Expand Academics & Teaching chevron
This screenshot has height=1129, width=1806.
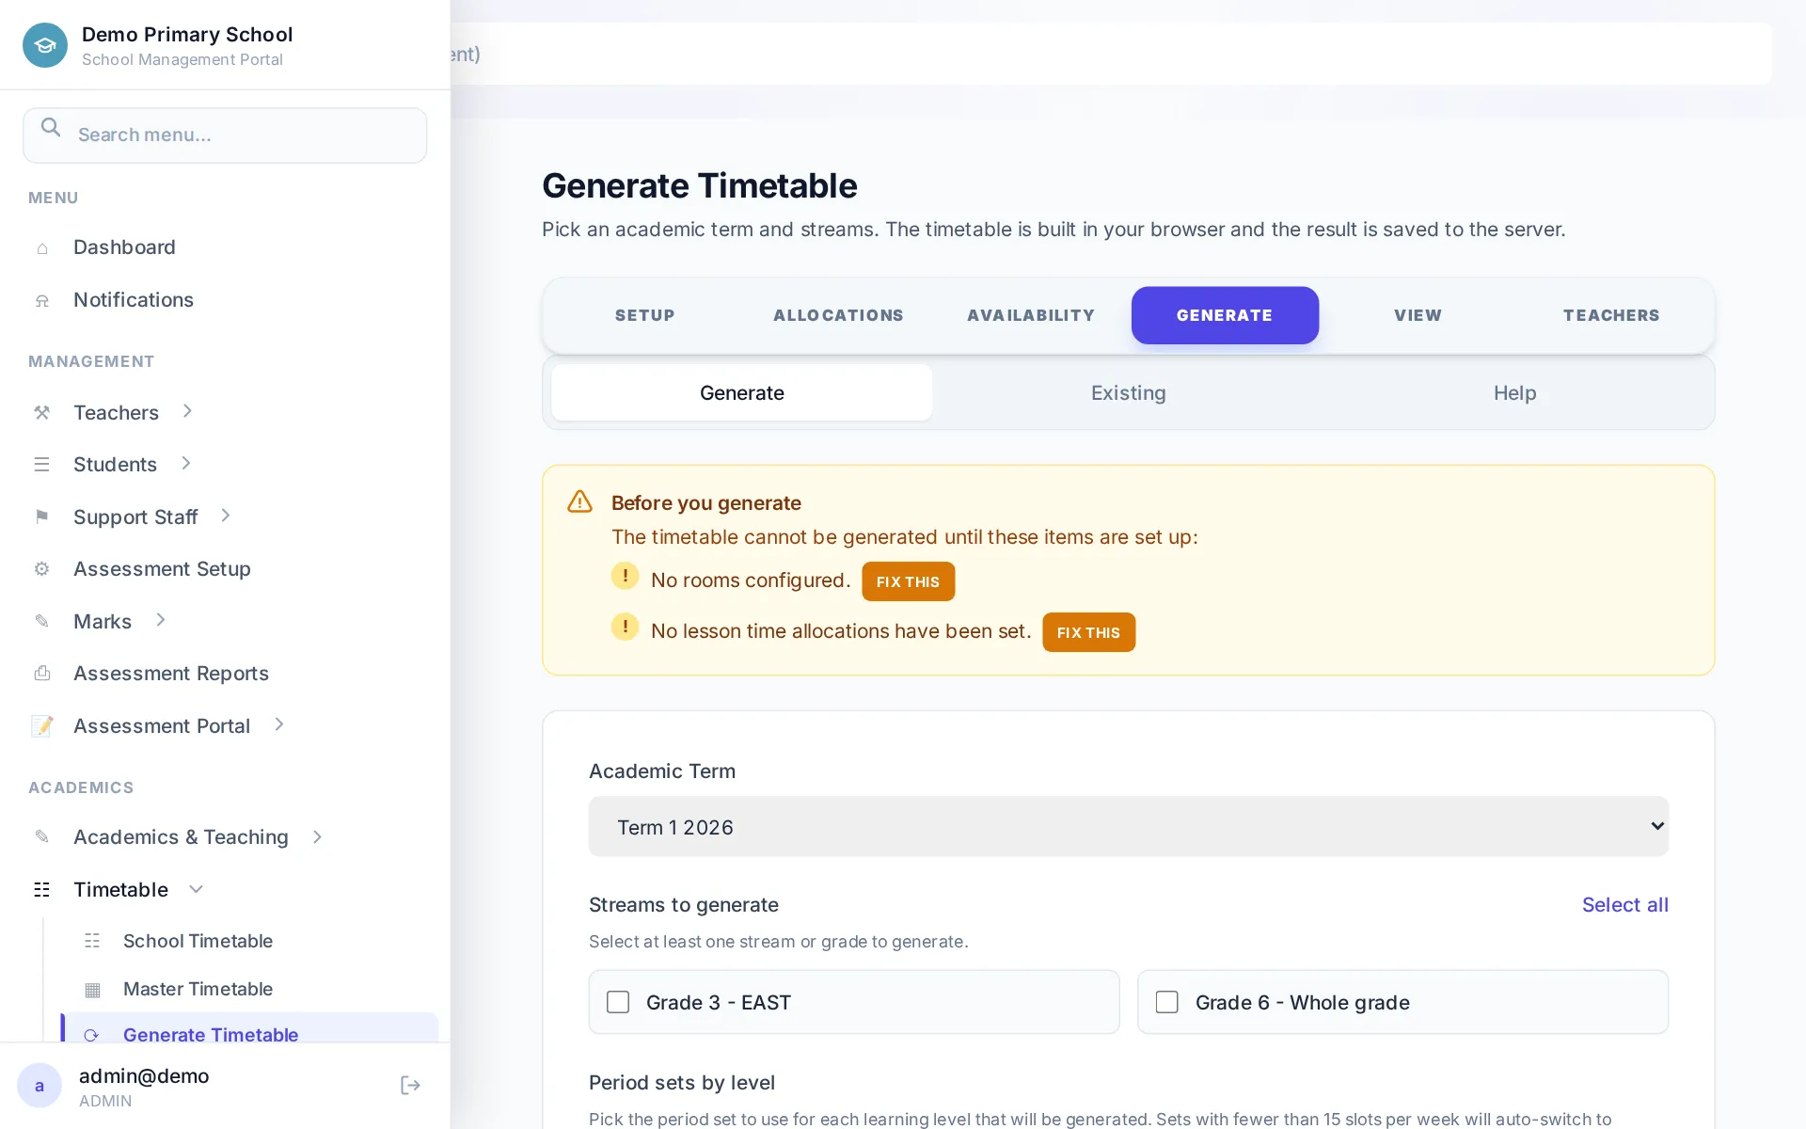click(317, 836)
